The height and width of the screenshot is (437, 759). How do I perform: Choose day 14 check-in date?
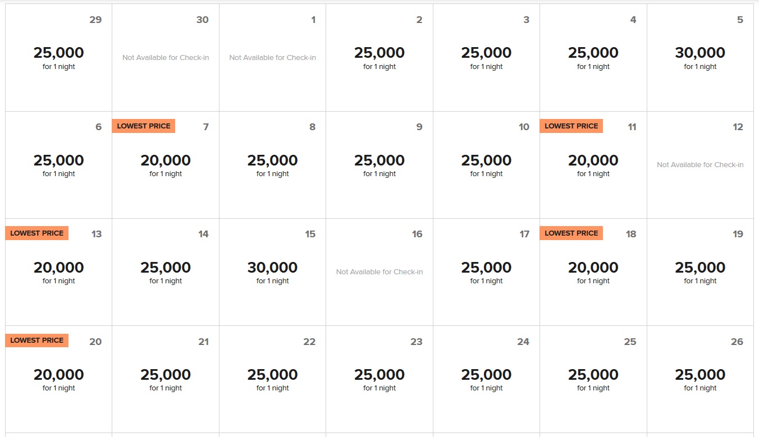coord(166,272)
